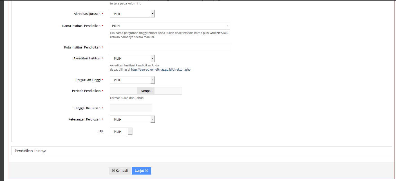Open the Akreditasi Jurusan dropdown
The height and width of the screenshot is (181, 396).
pyautogui.click(x=132, y=14)
